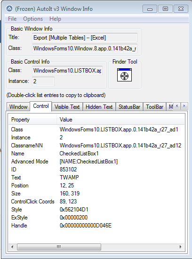This screenshot has height=259, width=192.
Task: Switch to the Visible Text tab
Action: (67, 107)
